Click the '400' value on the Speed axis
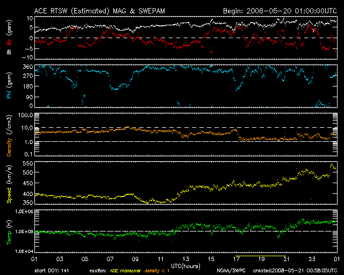Image resolution: width=344 pixels, height=275 pixels. [27, 194]
